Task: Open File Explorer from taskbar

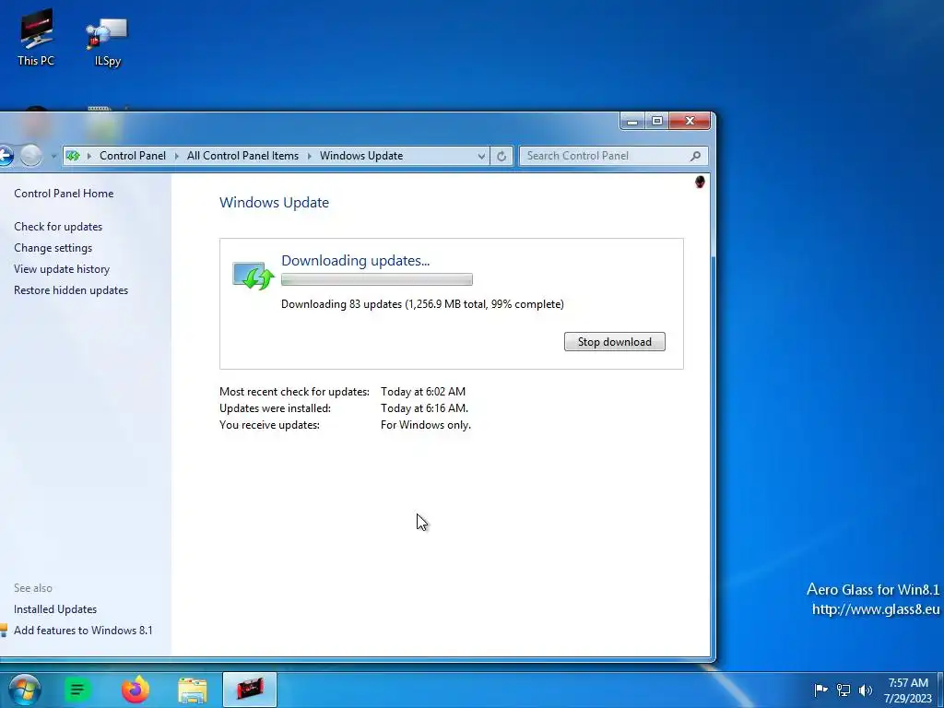Action: [x=193, y=690]
